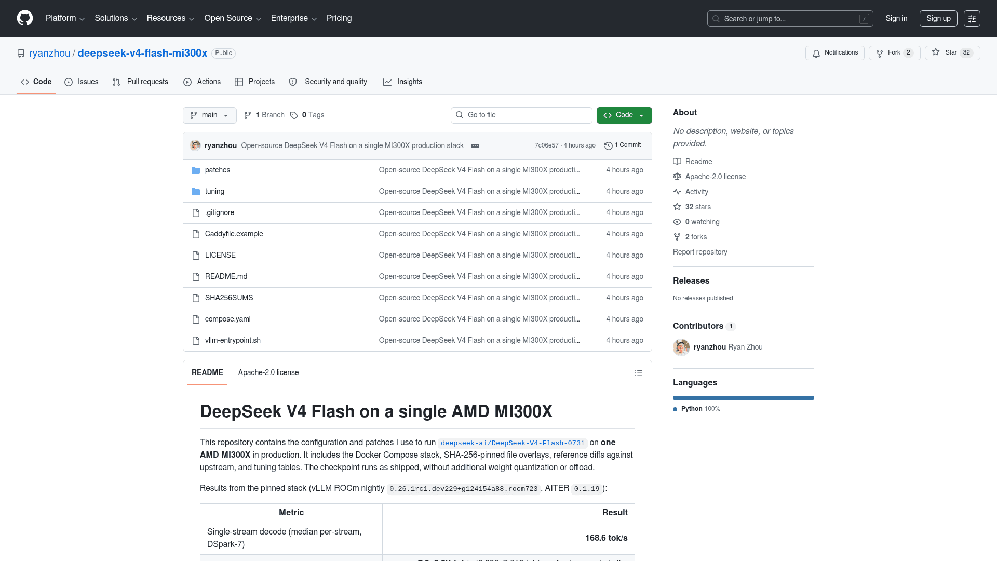
Task: Select the Apache-2.0 license README tab
Action: 268,373
